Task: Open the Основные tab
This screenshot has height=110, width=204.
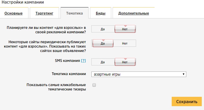Action: coord(14,13)
